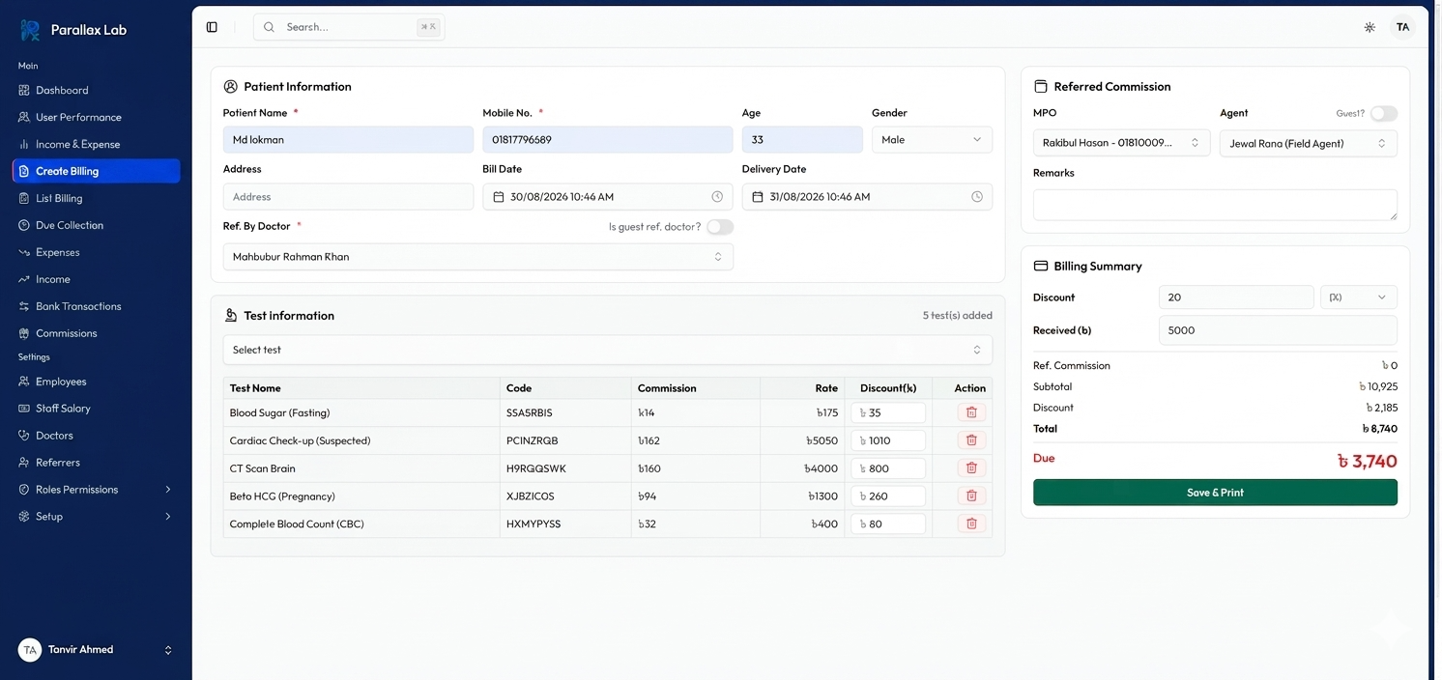Click the sidebar collapse icon
The image size is (1442, 680).
tap(212, 27)
